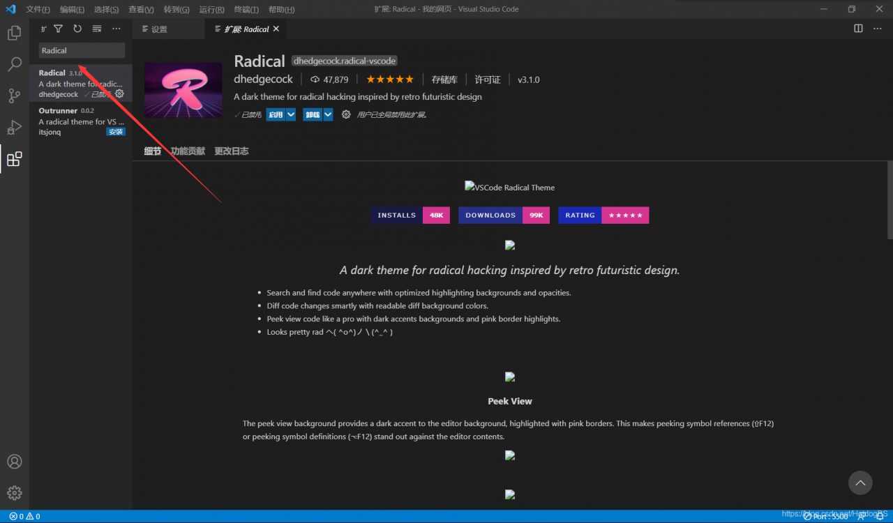
Task: Click the 用户已全局禁用此扩展 status text
Action: [x=391, y=114]
